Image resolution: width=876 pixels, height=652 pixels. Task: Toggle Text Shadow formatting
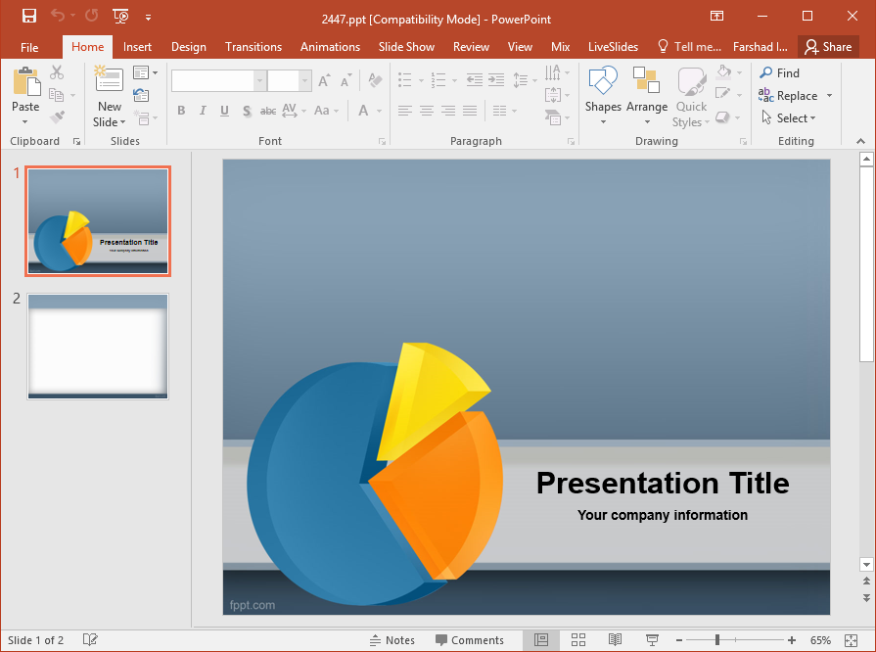click(247, 111)
